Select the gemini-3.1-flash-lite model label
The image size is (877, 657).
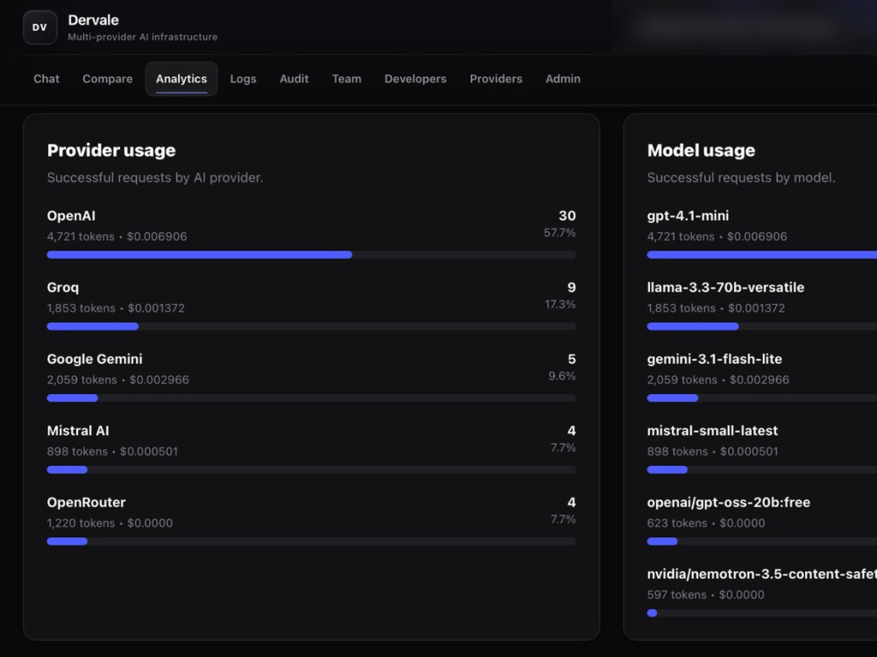click(x=714, y=359)
